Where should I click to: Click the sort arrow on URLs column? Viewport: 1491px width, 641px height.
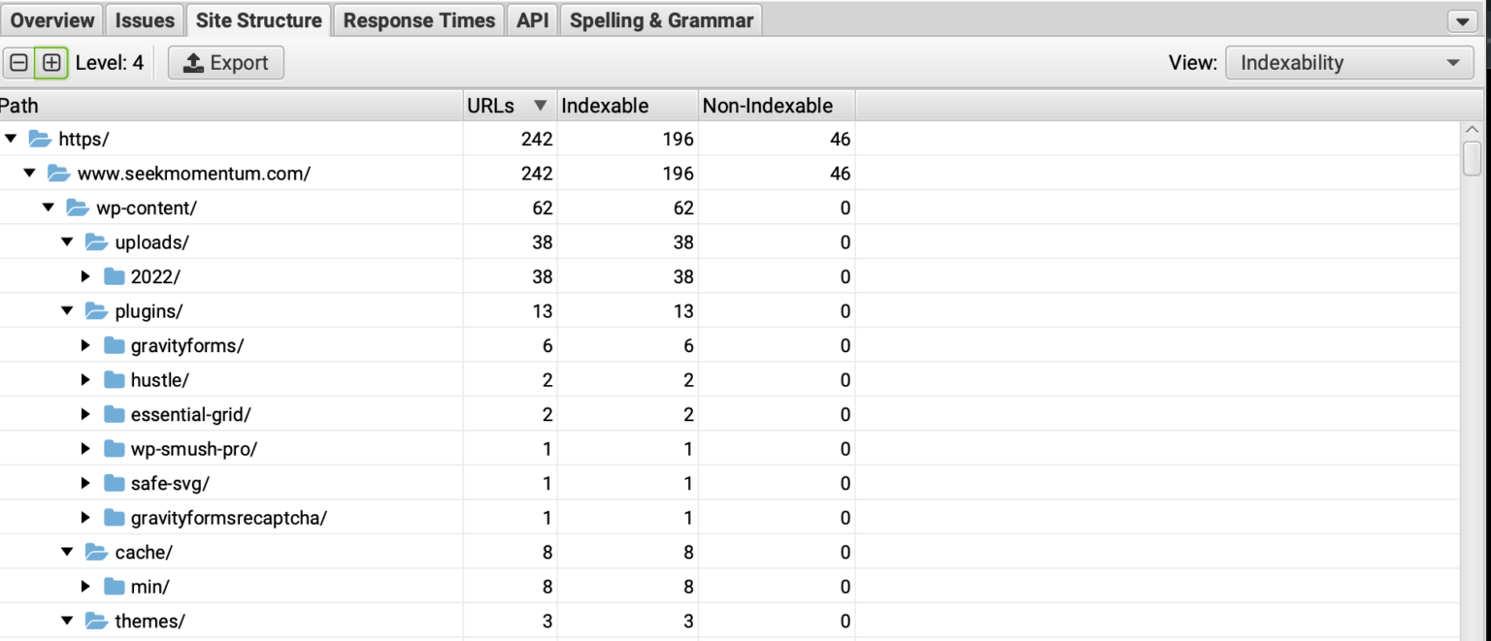540,105
